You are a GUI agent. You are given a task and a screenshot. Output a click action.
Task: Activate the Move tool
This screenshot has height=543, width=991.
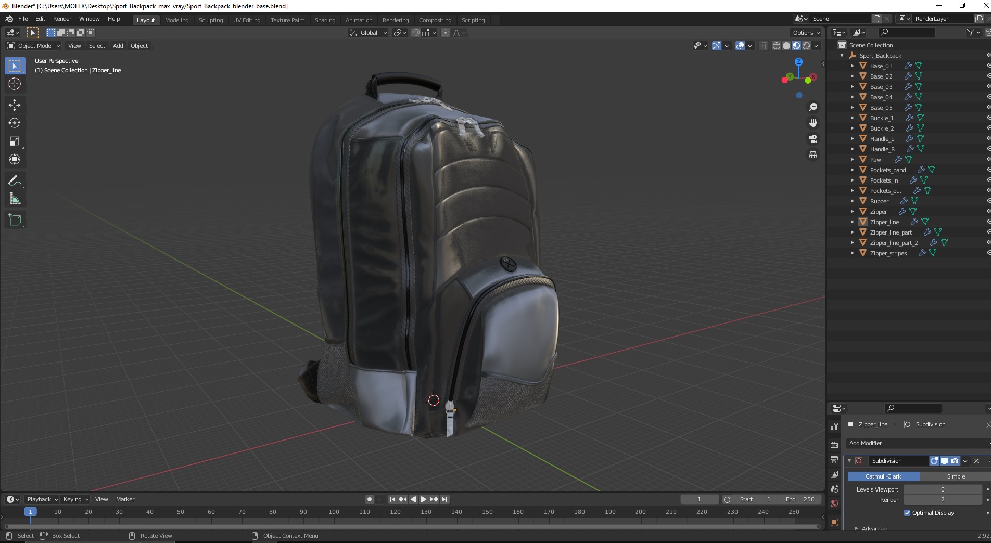click(x=15, y=105)
